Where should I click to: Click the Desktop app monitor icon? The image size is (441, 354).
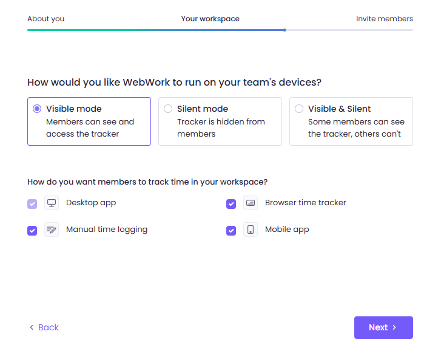pyautogui.click(x=52, y=203)
